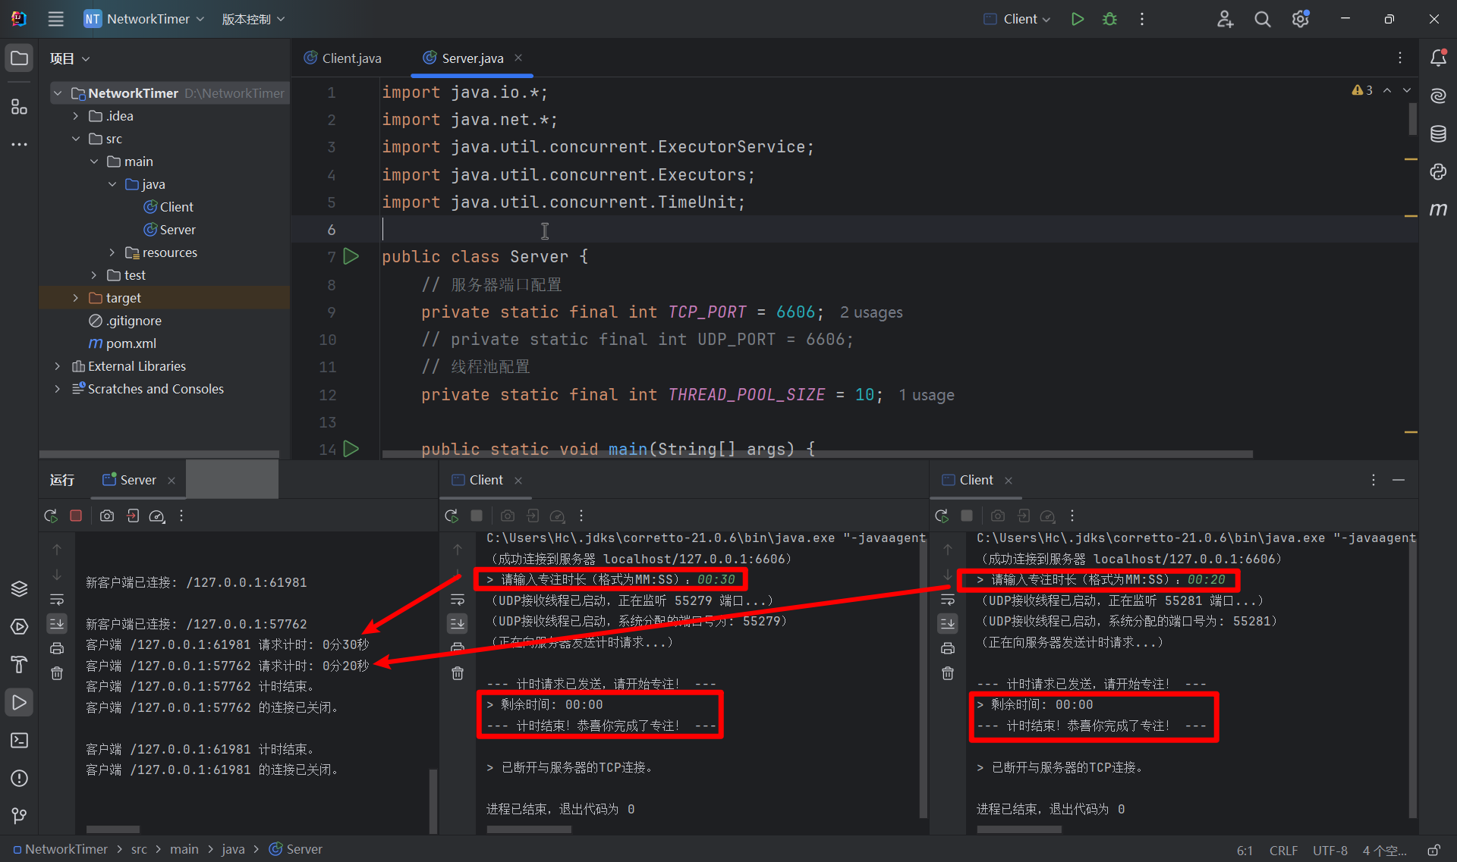This screenshot has width=1457, height=862.
Task: Open the Notifications bell icon
Action: pos(1438,58)
